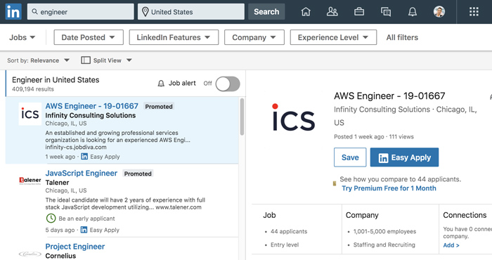Click the Cornelius company logo
The height and width of the screenshot is (260, 492).
pyautogui.click(x=30, y=254)
